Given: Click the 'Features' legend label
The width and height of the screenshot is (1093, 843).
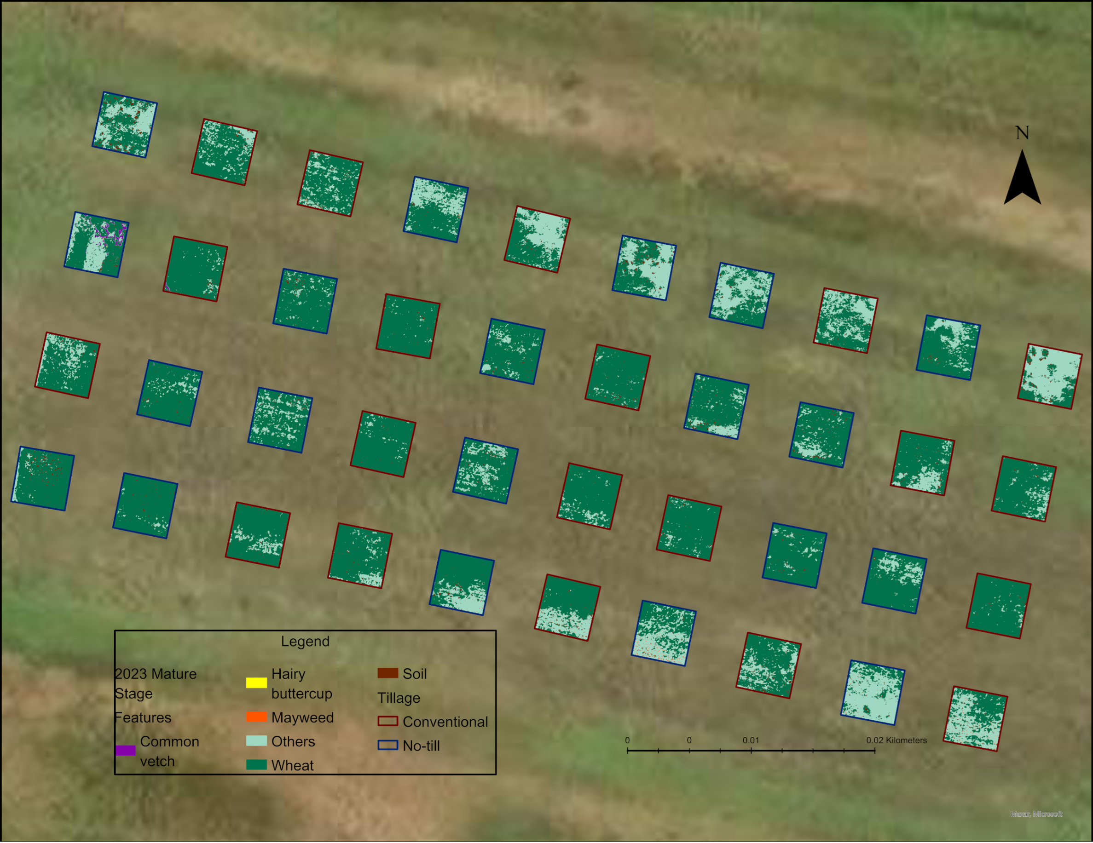Looking at the screenshot, I should point(143,717).
